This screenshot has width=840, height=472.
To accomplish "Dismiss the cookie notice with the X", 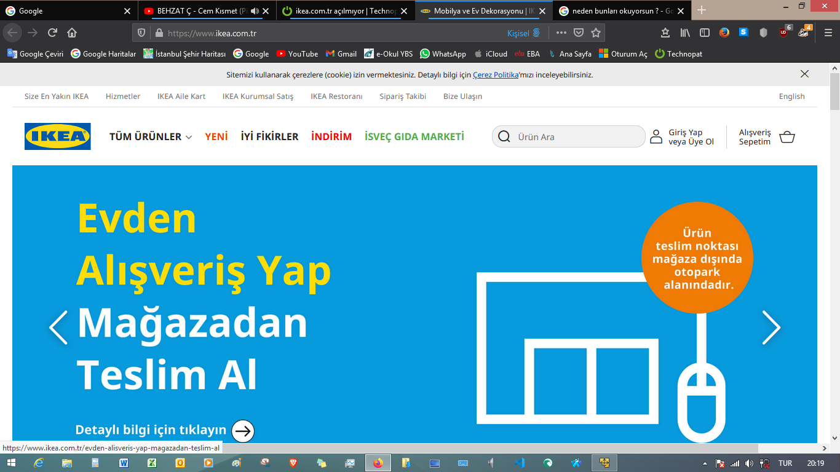I will (804, 74).
